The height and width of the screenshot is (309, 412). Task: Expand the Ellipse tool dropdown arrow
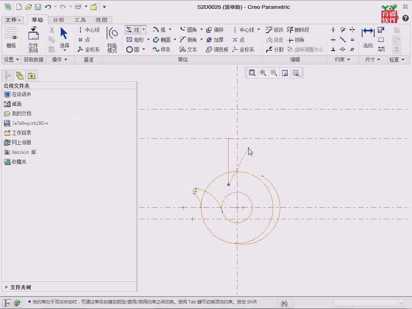click(175, 39)
